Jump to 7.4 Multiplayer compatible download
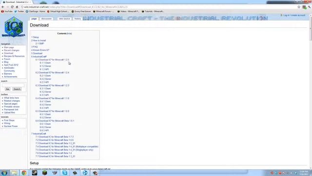This screenshot has width=312, height=176. click(67, 147)
